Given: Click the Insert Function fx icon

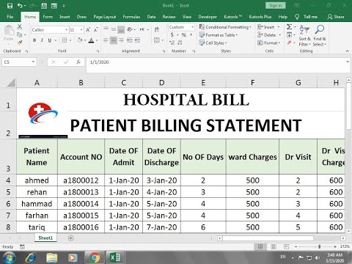Looking at the screenshot, I should 78,62.
